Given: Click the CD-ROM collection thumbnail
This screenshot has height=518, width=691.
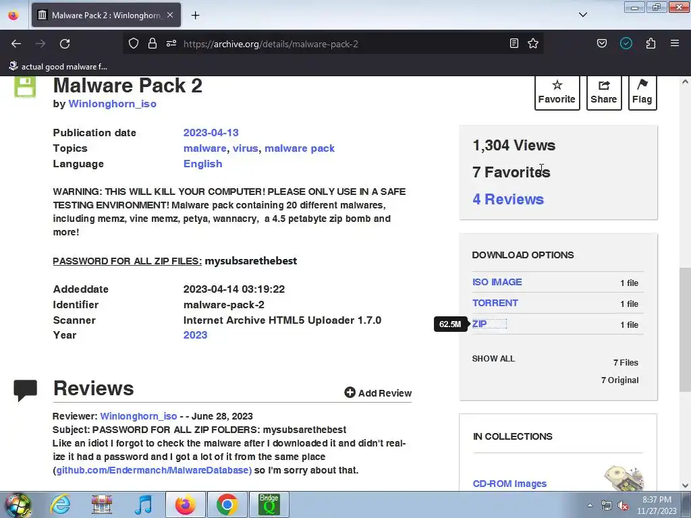Looking at the screenshot, I should pos(624,478).
